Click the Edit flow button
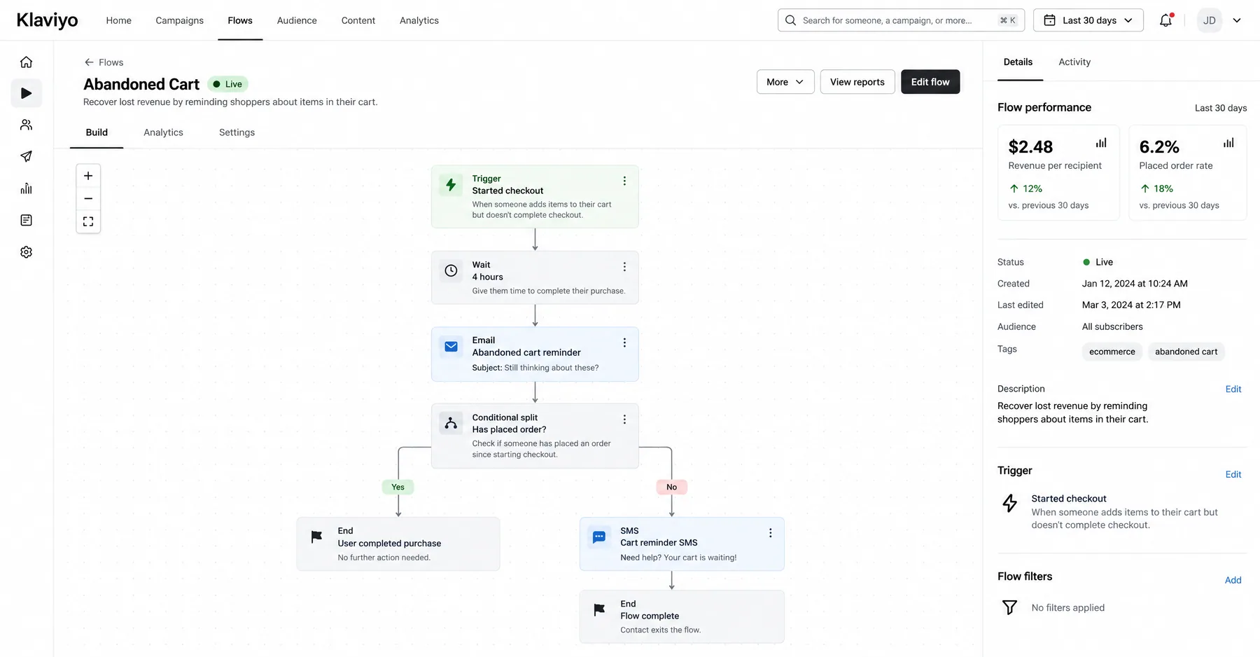The height and width of the screenshot is (657, 1260). (930, 82)
